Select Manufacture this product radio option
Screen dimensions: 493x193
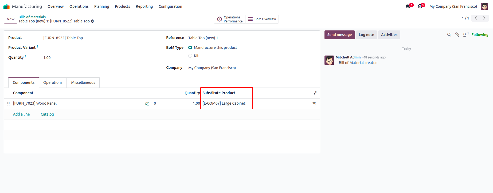click(190, 48)
